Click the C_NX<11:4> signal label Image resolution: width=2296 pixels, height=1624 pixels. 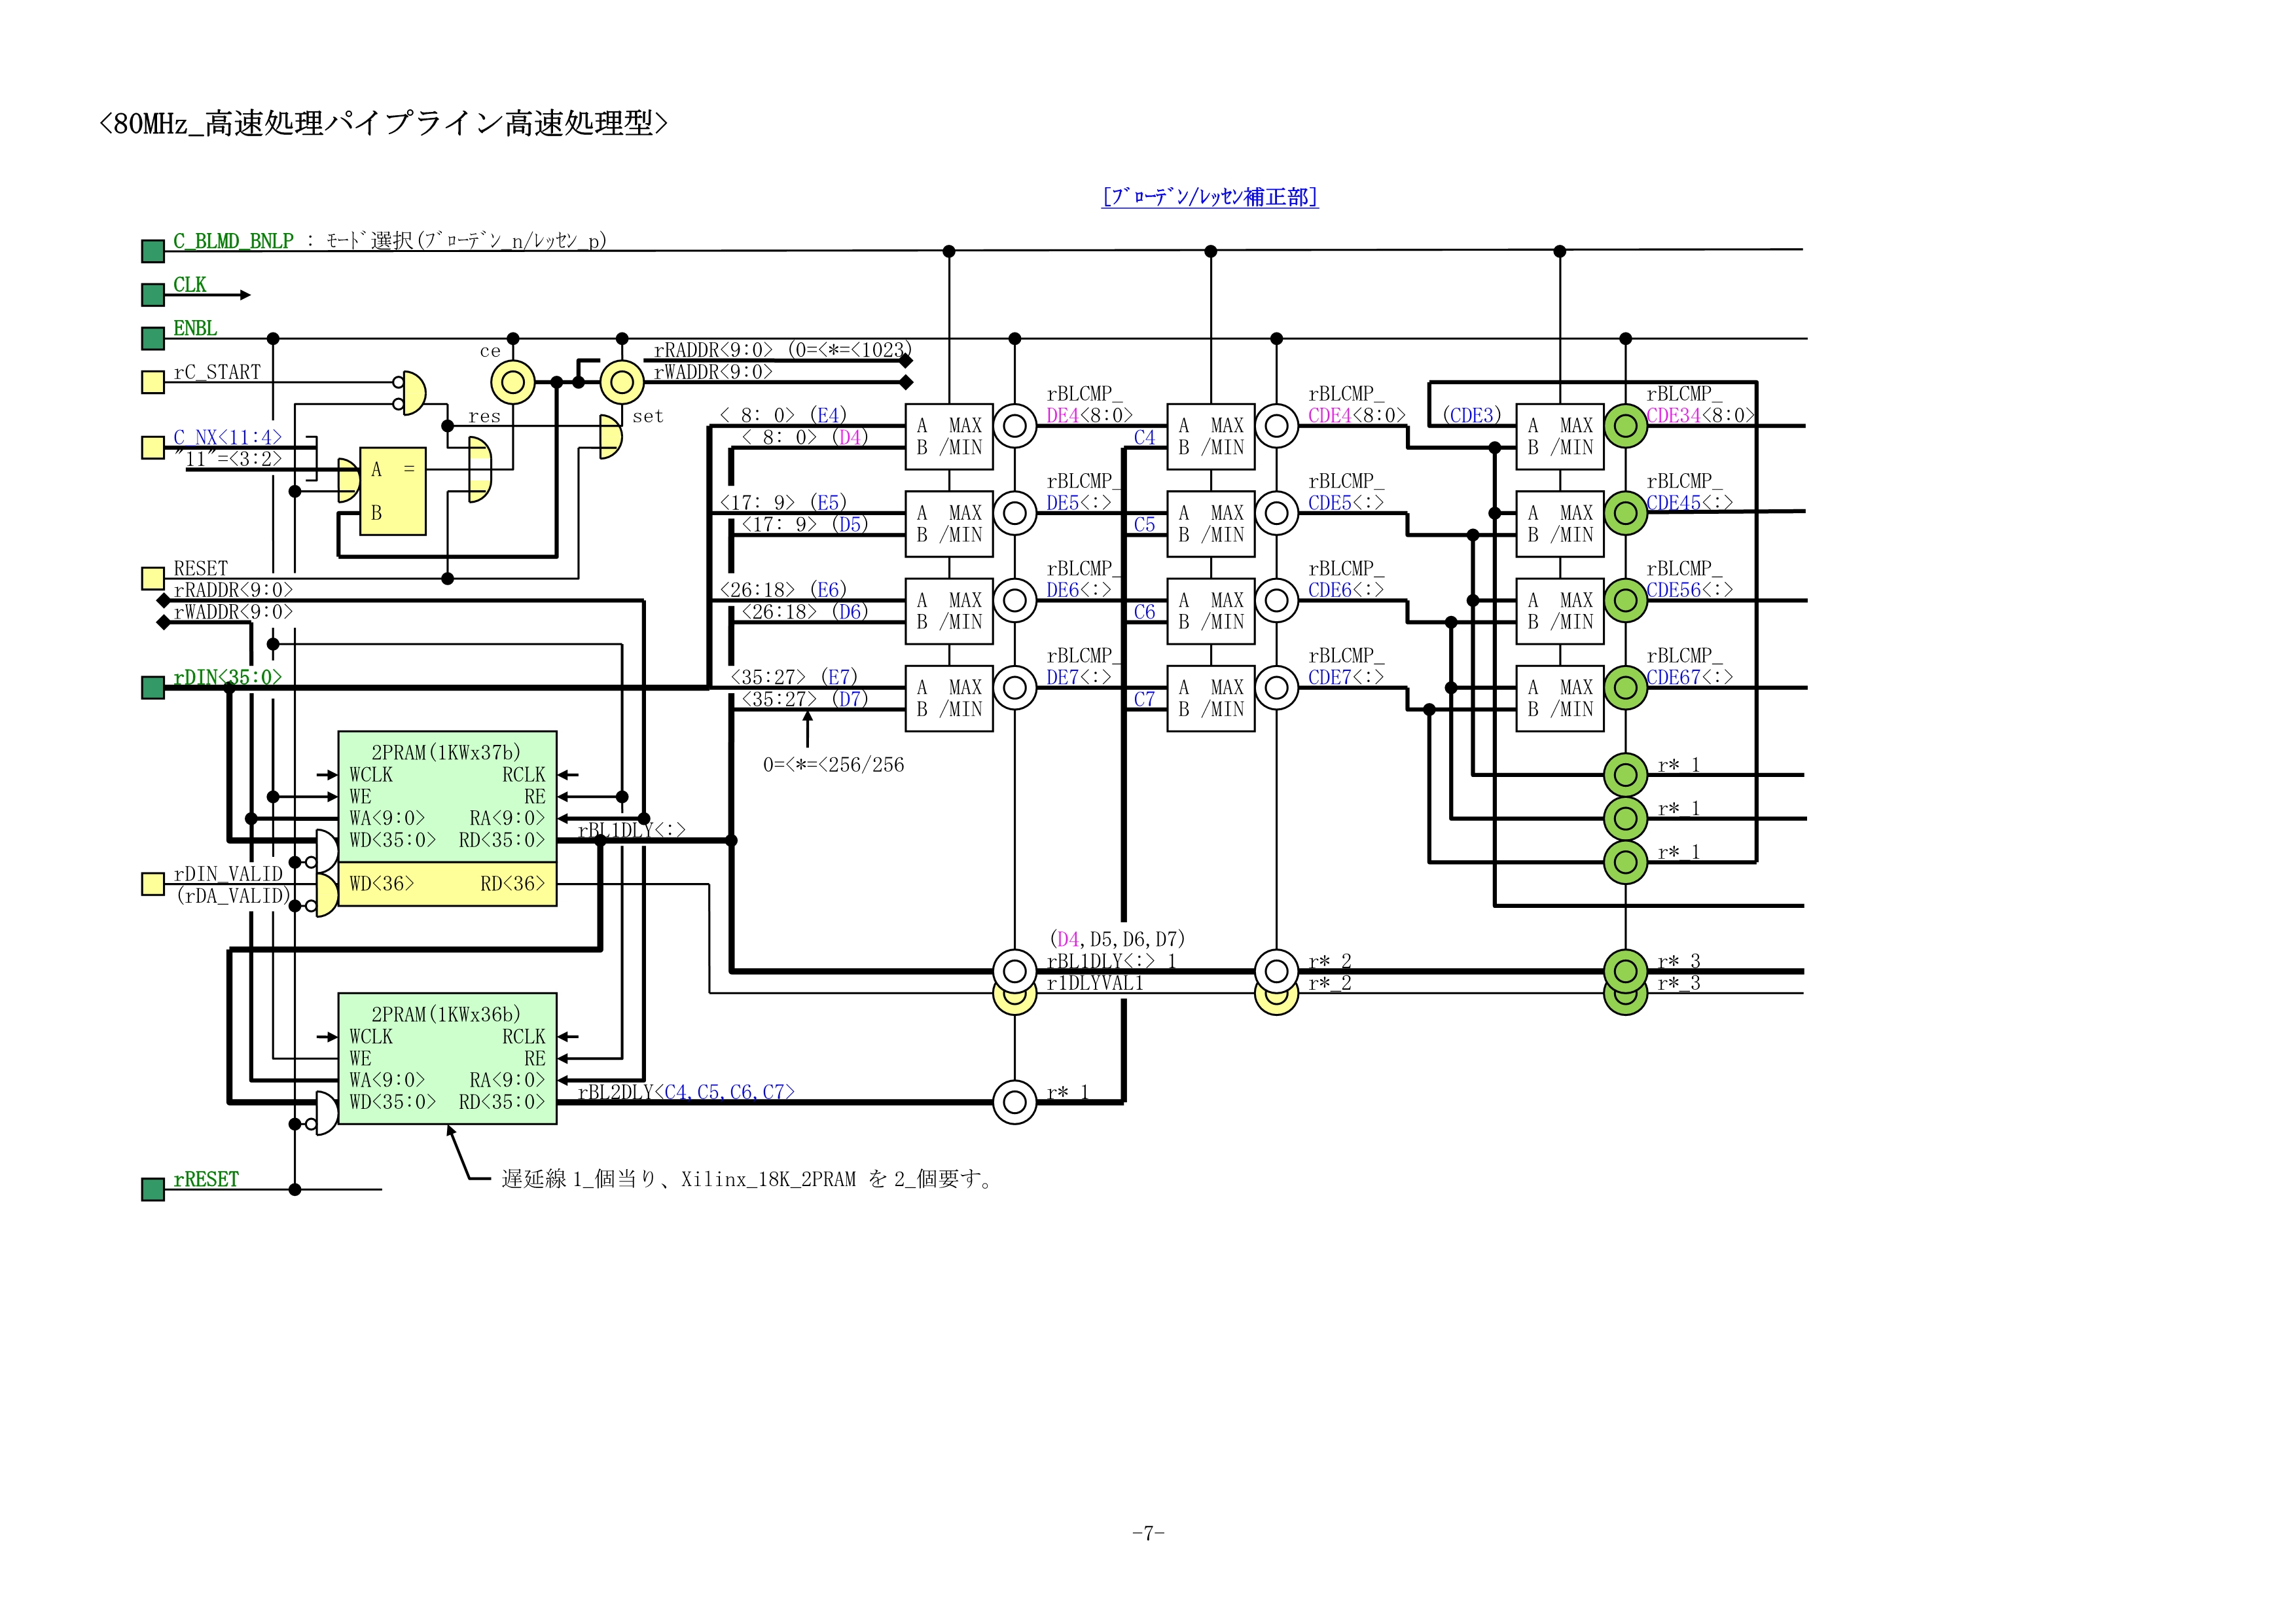point(228,437)
